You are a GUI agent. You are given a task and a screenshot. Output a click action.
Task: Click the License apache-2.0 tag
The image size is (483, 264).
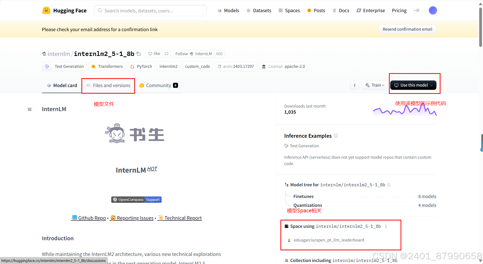tap(284, 66)
